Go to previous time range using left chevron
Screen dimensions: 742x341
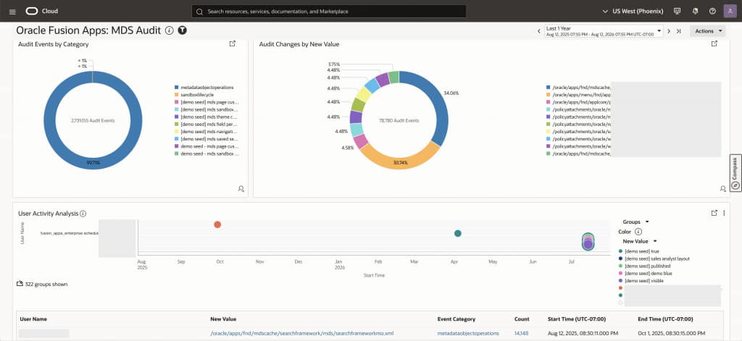click(x=538, y=31)
